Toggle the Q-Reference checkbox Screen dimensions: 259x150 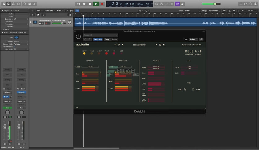[15, 47]
